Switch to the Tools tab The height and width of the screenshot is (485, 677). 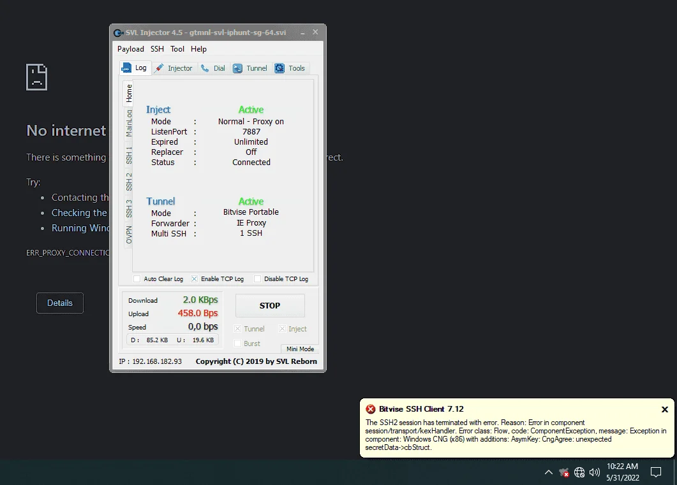tap(290, 68)
